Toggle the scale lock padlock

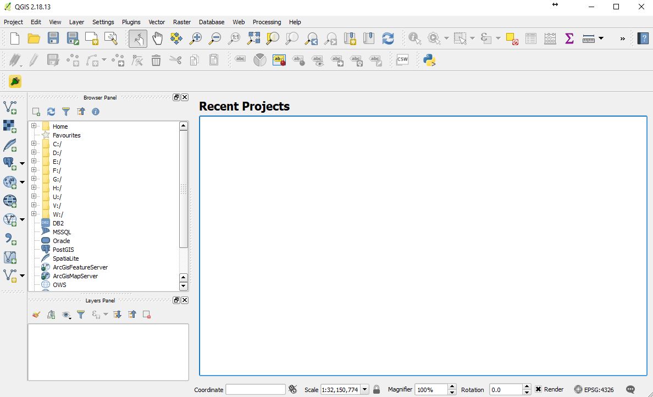[377, 389]
